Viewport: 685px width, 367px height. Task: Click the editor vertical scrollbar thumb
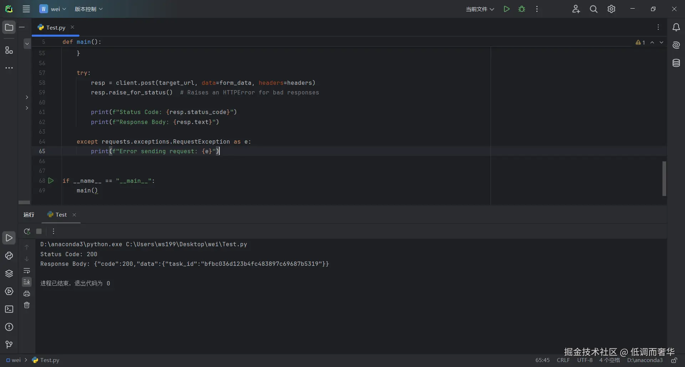pos(664,179)
